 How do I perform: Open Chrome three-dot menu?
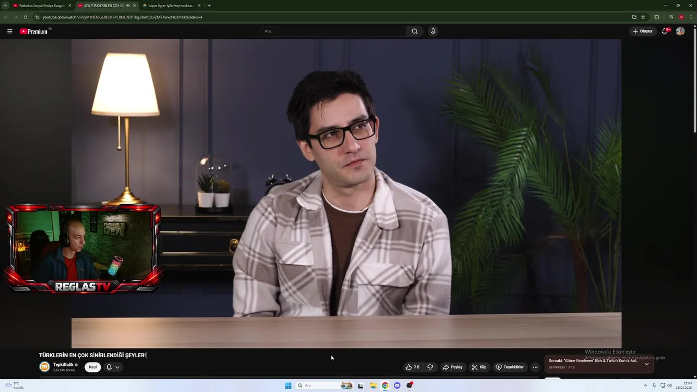pyautogui.click(x=691, y=17)
